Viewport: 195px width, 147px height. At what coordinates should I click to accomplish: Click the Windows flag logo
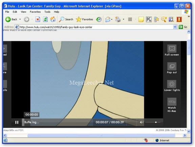tap(186, 12)
